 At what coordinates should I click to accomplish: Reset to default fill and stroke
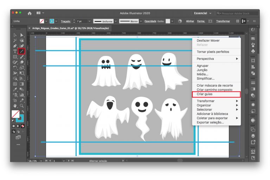[13, 121]
